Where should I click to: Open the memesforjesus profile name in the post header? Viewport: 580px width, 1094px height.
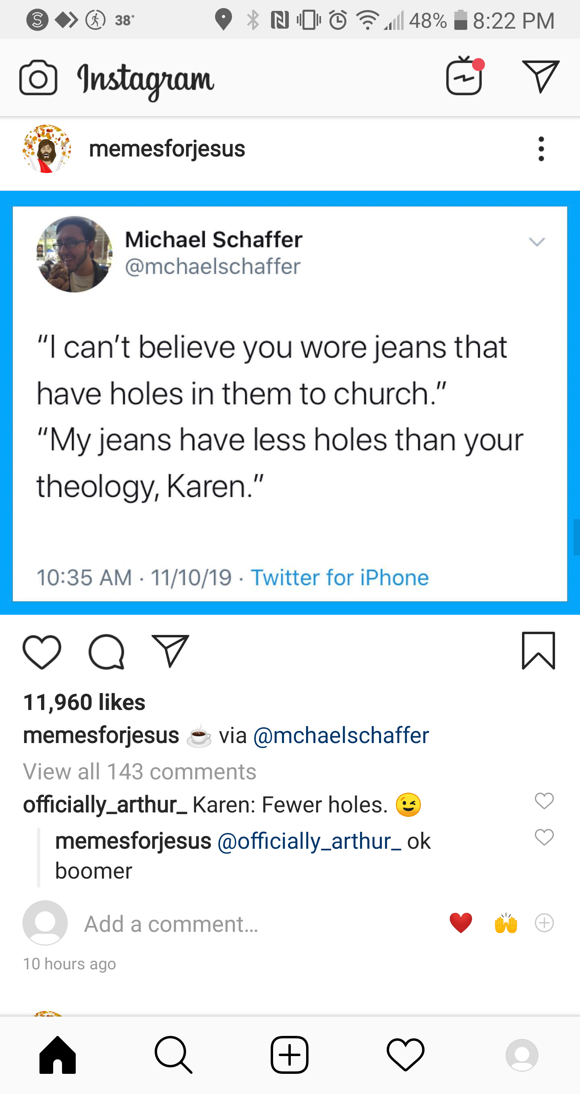tap(167, 149)
